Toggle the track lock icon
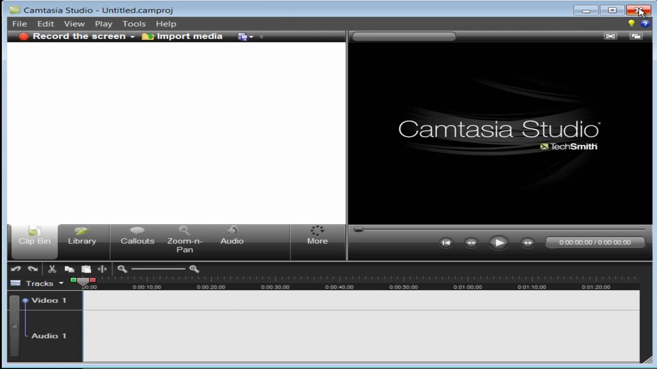 (x=14, y=326)
